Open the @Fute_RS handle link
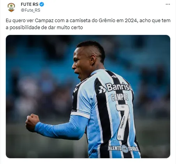This screenshot has width=178, height=164. (x=30, y=10)
